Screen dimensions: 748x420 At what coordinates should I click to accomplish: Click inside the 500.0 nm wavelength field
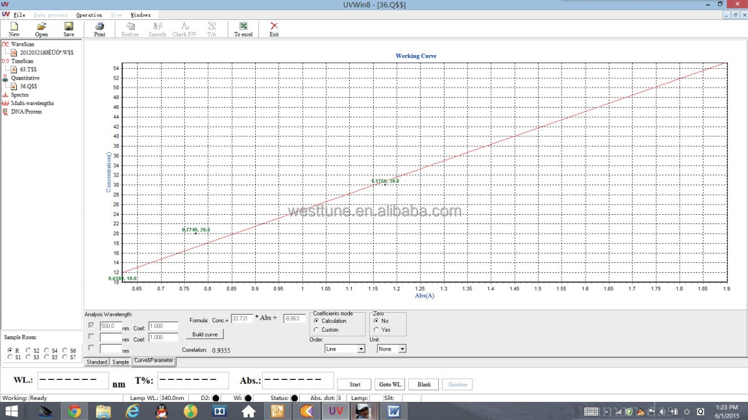(110, 325)
